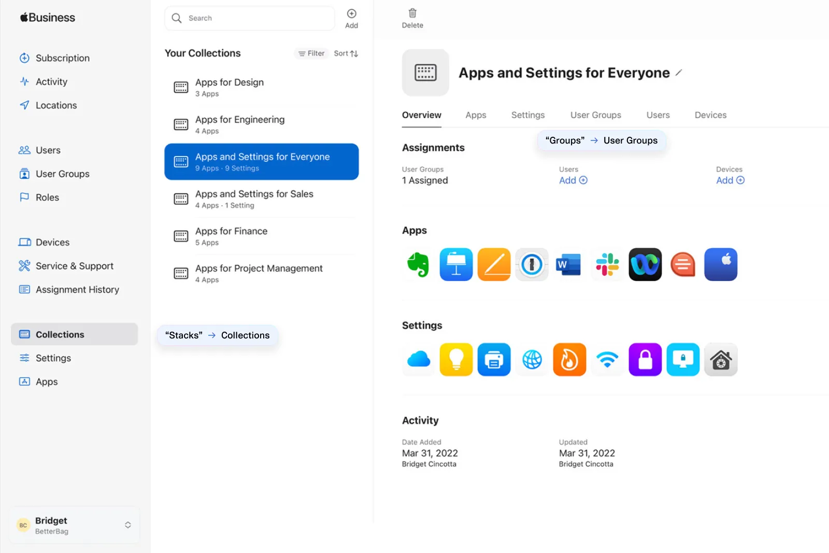Select Collections in the sidebar

pyautogui.click(x=75, y=334)
